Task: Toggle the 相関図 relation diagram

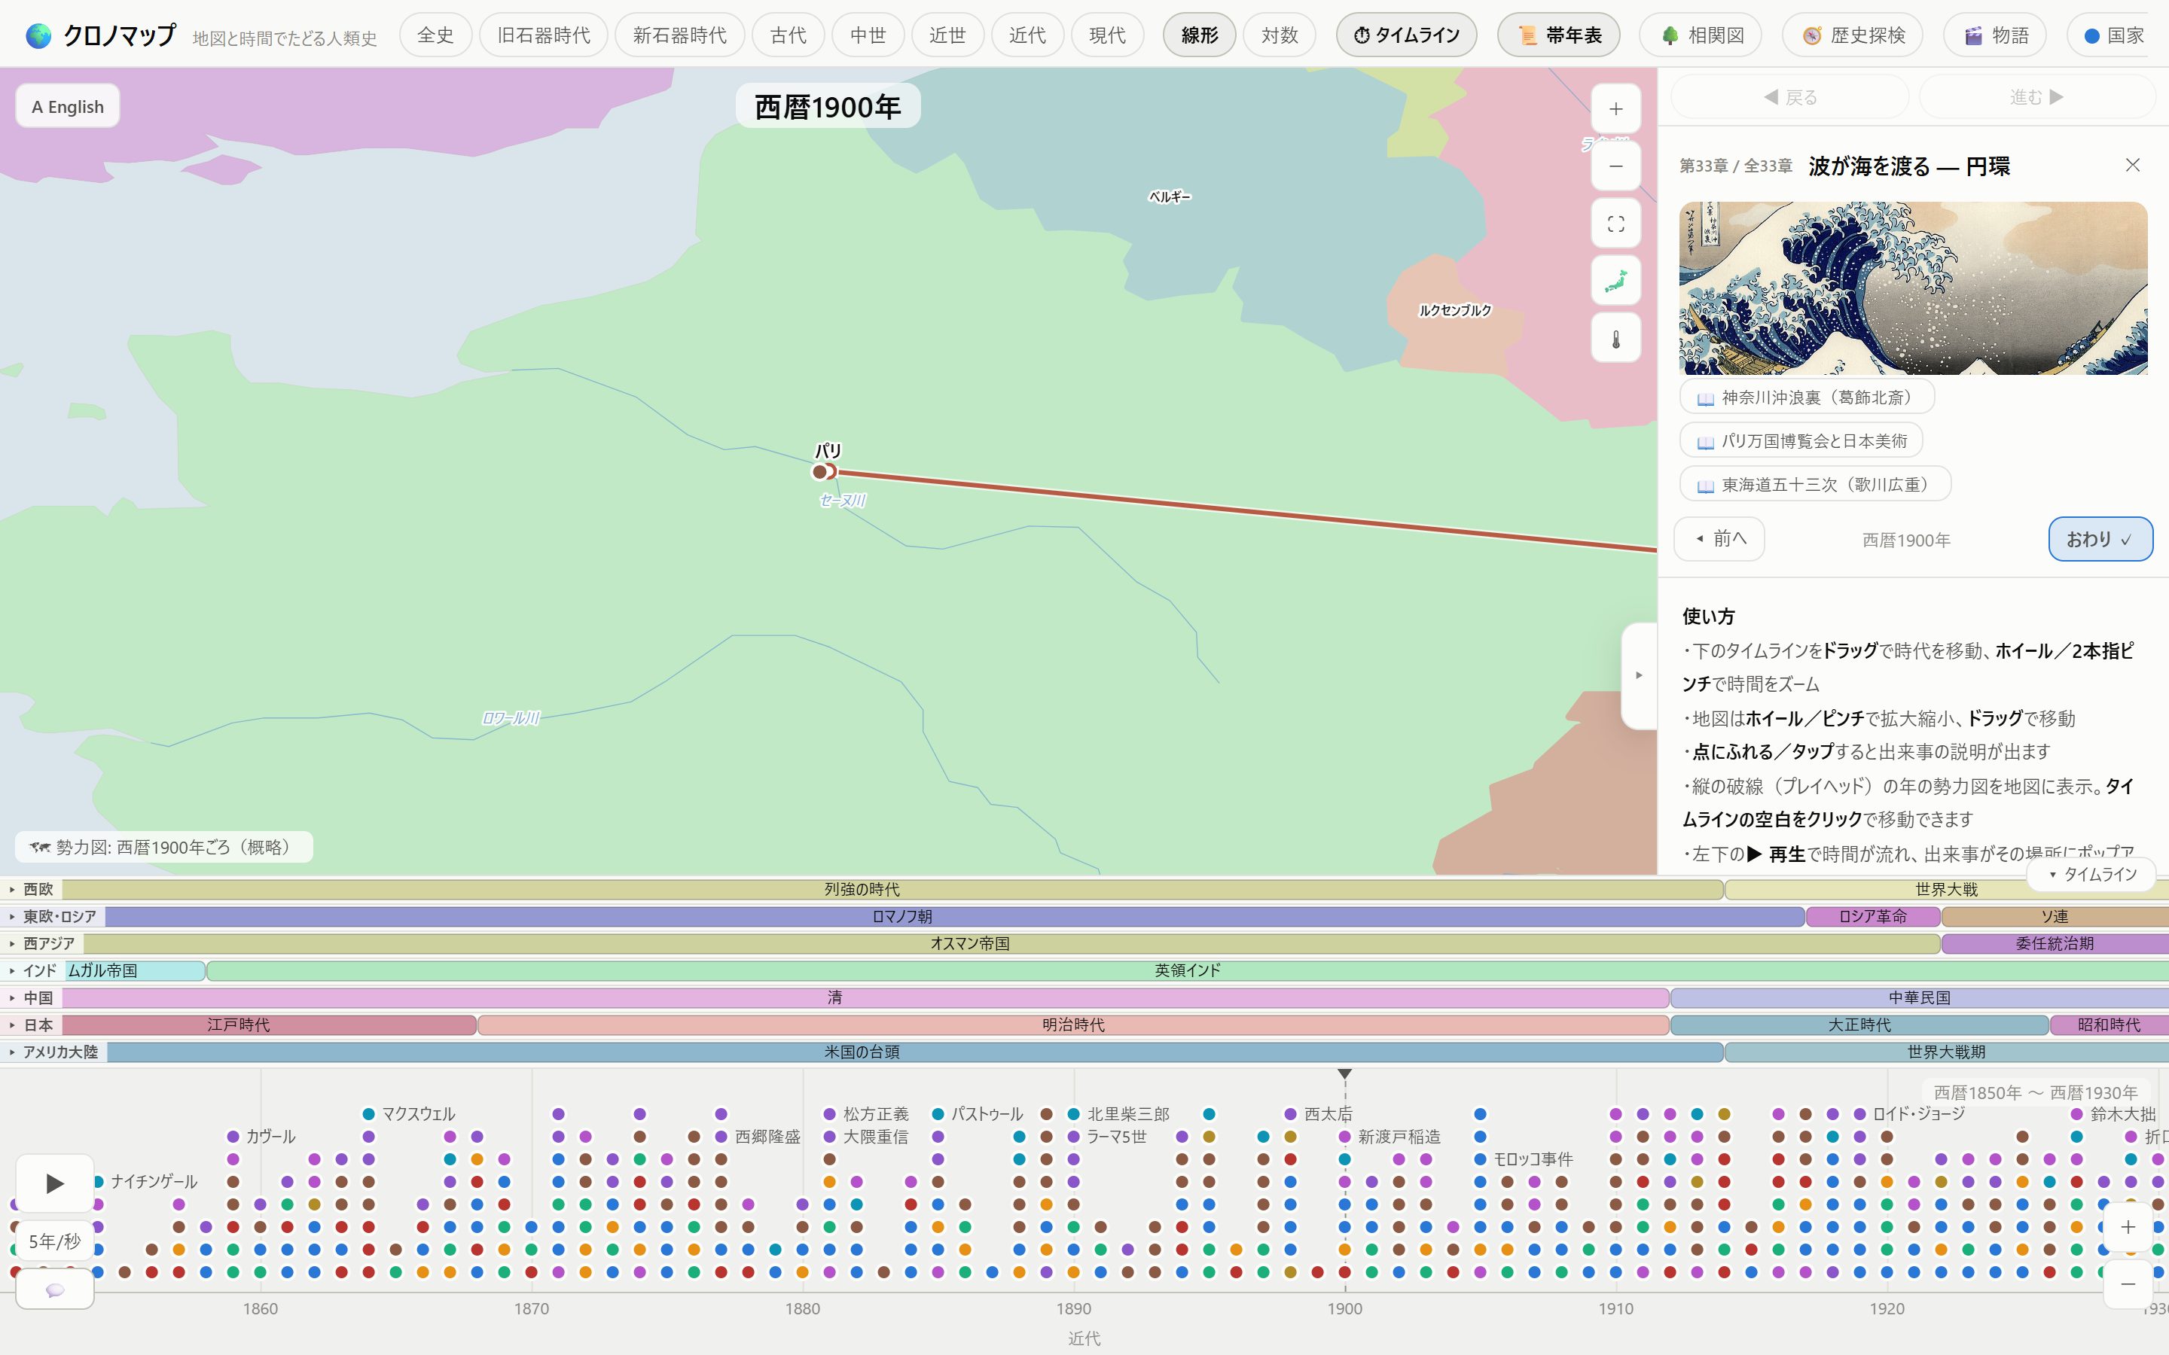Action: 1701,35
